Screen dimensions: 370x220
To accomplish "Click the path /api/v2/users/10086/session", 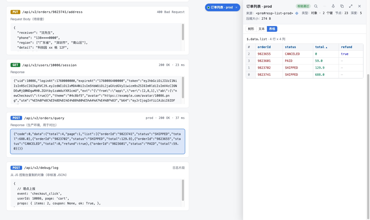I will pos(50,65).
